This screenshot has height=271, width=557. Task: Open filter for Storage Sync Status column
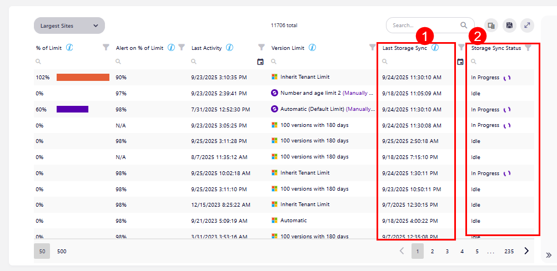[x=528, y=48]
